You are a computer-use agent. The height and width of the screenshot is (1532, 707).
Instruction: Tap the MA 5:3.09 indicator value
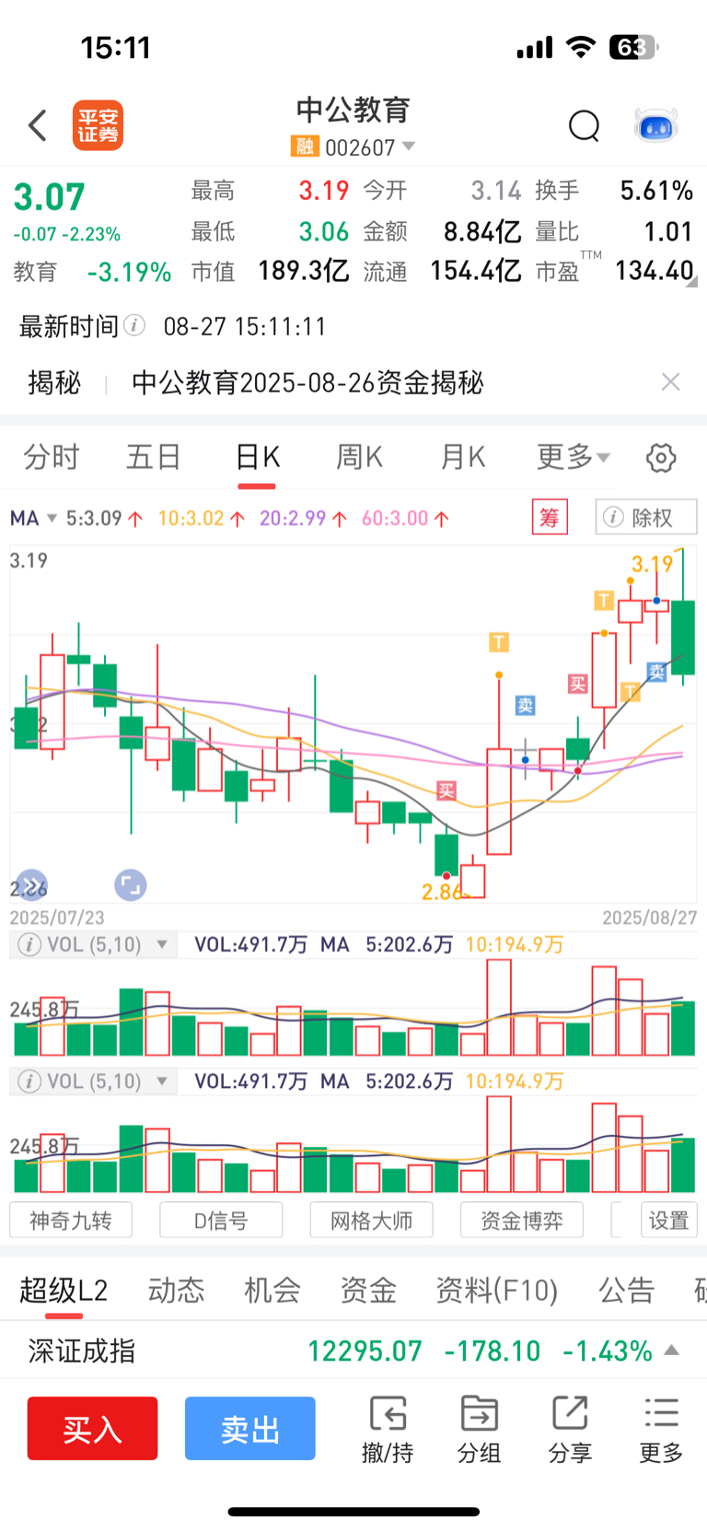click(x=104, y=518)
